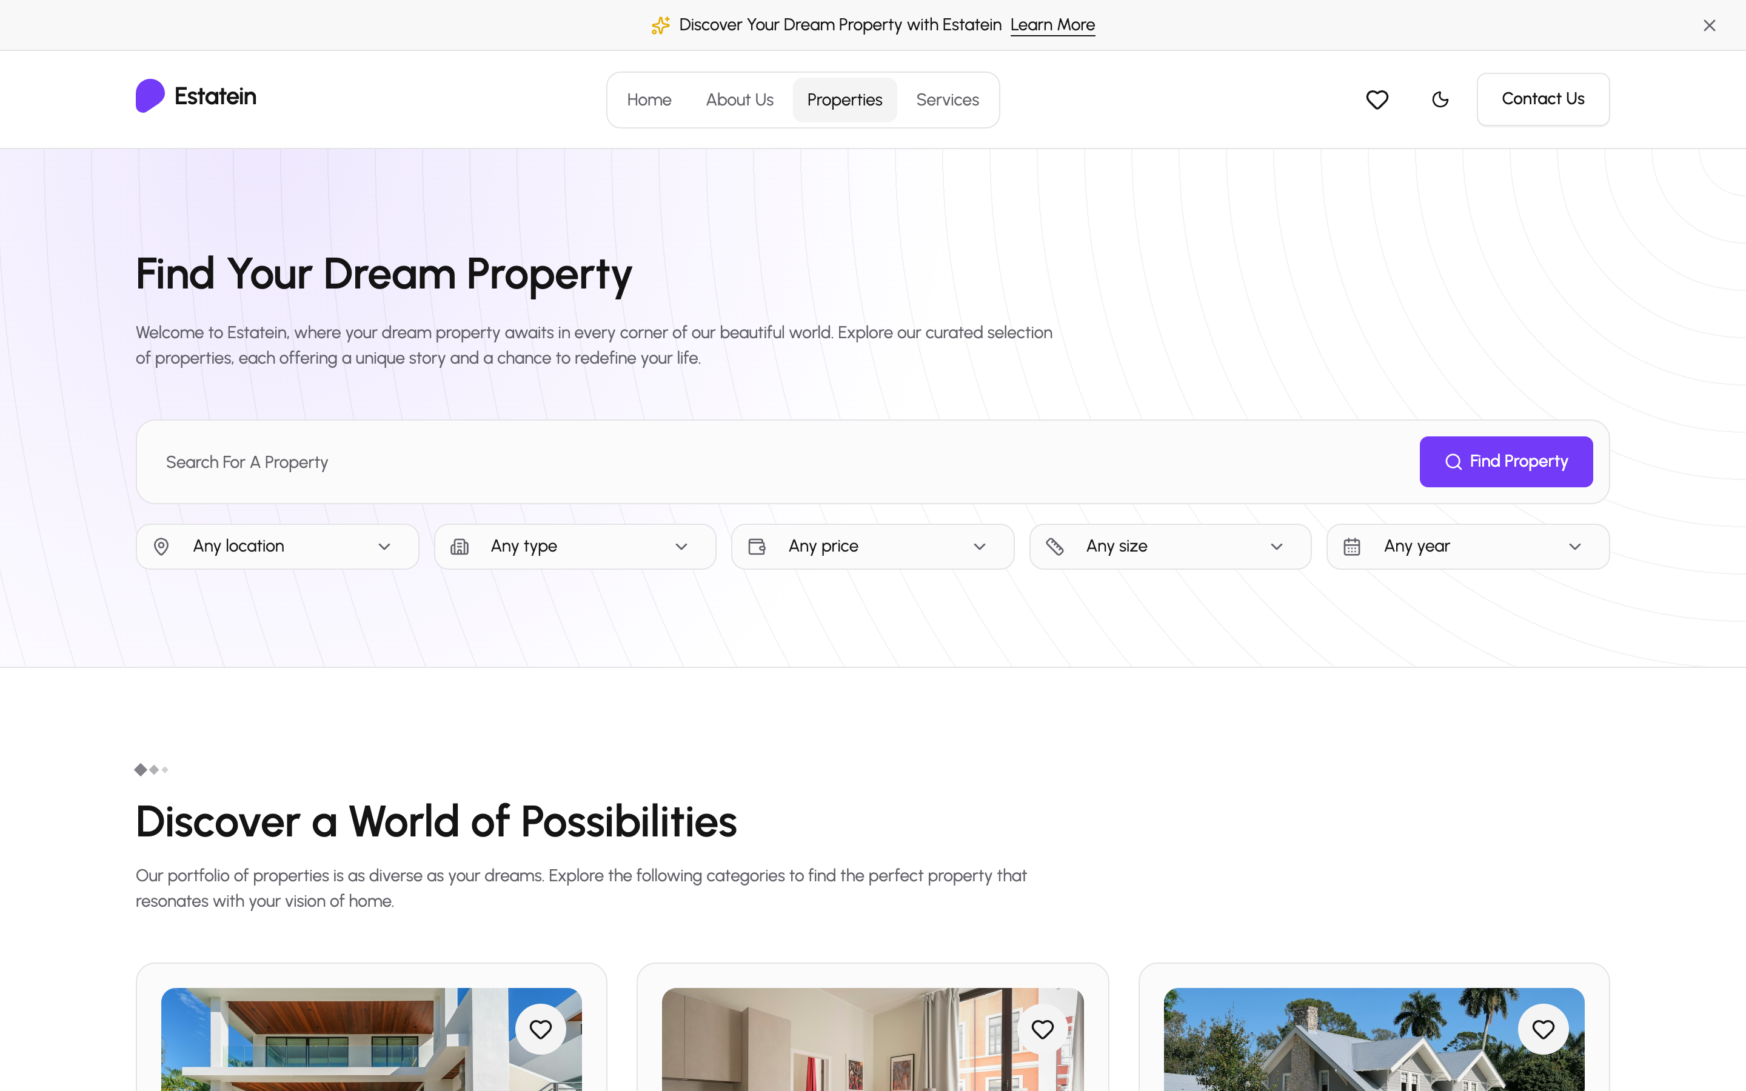Screen dimensions: 1746x1091
Task: Expand the Any year dropdown chevron
Action: (x=1575, y=547)
